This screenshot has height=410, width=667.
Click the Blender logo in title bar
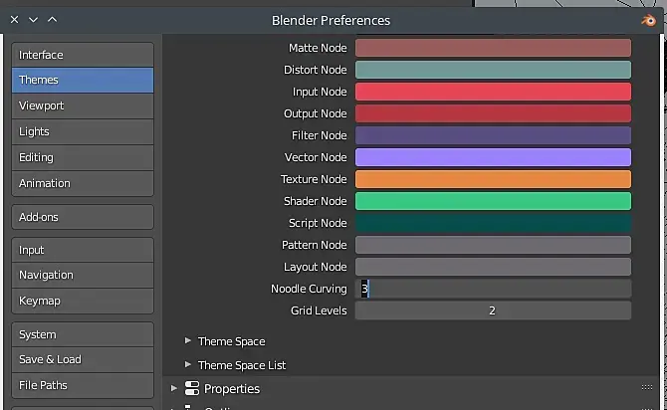(x=649, y=19)
